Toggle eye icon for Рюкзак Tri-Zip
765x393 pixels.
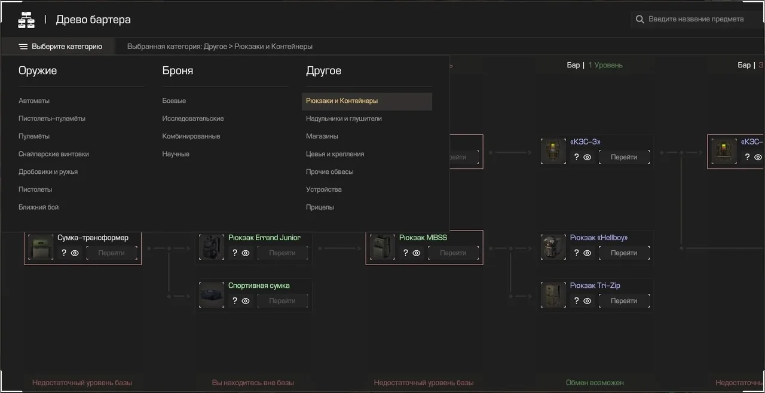pos(587,301)
